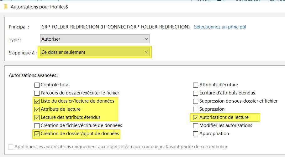Image resolution: width=285 pixels, height=157 pixels.
Task: Tick the 'Appropriation' checkbox
Action: tap(196, 134)
